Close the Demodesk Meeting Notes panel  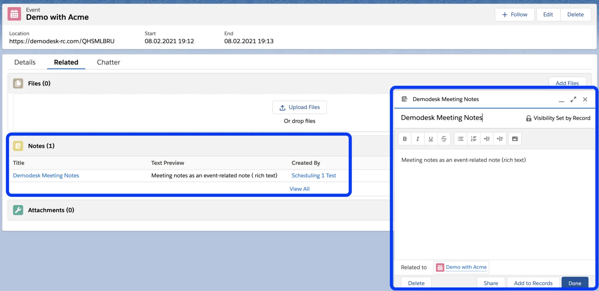pos(585,99)
